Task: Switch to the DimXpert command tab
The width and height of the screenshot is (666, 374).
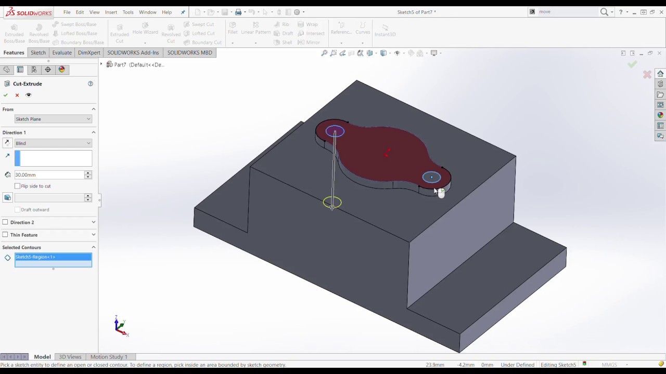Action: (x=89, y=52)
